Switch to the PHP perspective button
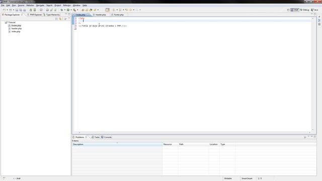The height and width of the screenshot is (181, 322). pos(295,10)
